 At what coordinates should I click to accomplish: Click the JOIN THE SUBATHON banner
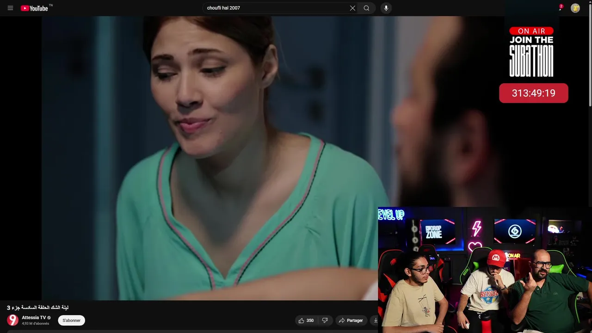[531, 56]
